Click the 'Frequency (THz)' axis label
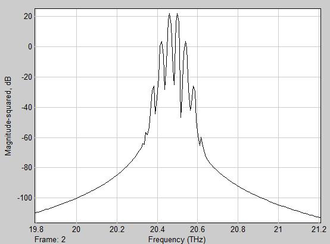Viewport: 330px width, 244px height. (x=177, y=240)
